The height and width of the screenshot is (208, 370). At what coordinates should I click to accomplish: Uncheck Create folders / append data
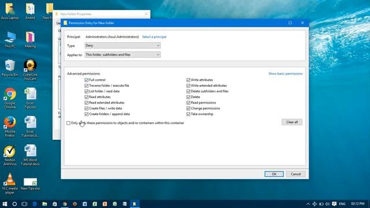click(86, 114)
